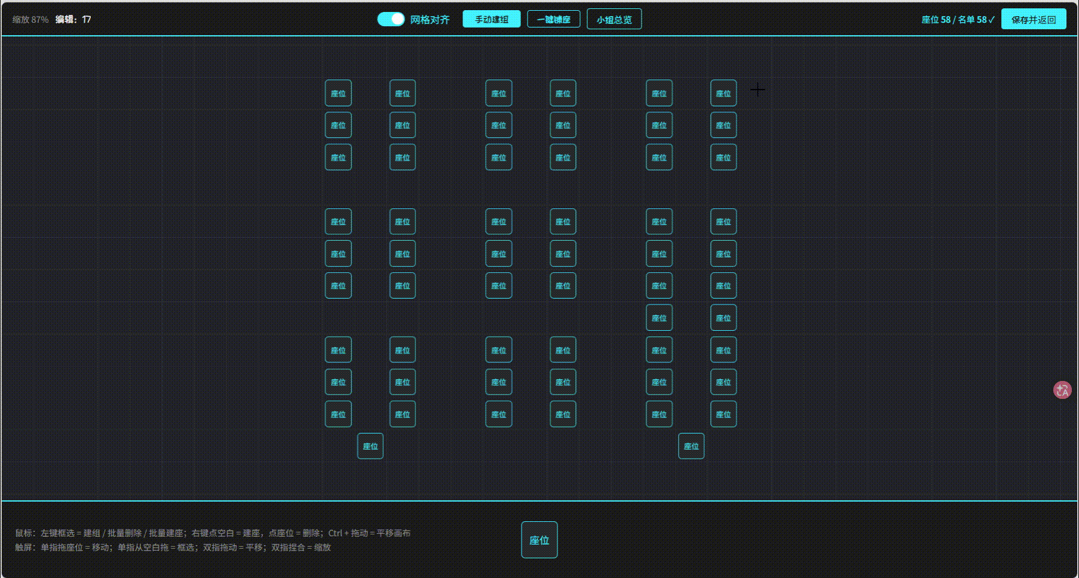Click the 触屏 touch instructions line

(173, 547)
